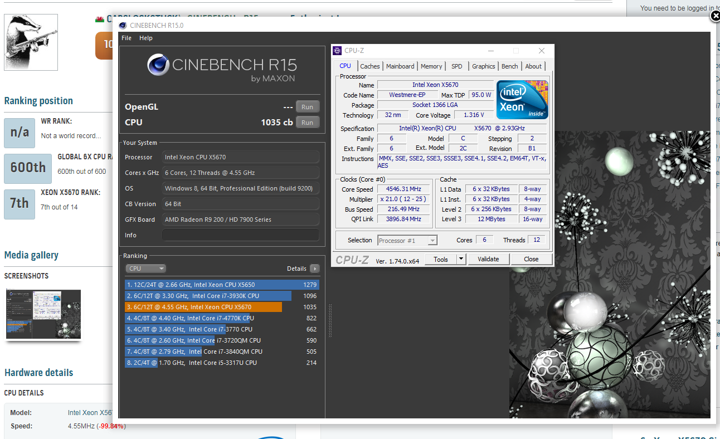Image resolution: width=720 pixels, height=439 pixels.
Task: Select highlighted Xeon X5670 ranking row
Action: coord(222,307)
